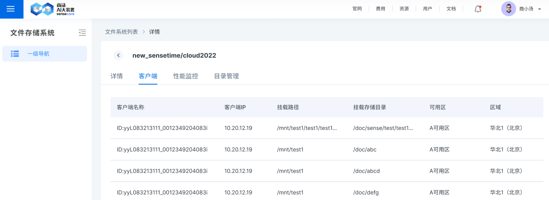
Task: Open the 目录管理 tab
Action: [226, 76]
